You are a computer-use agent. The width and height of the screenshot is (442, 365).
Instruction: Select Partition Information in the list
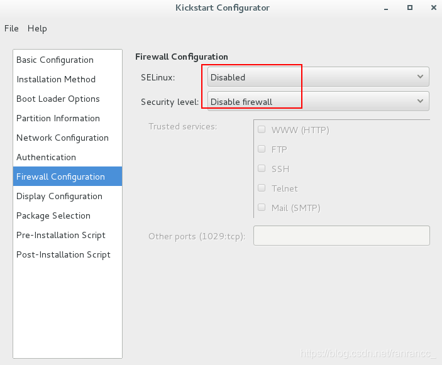68,118
